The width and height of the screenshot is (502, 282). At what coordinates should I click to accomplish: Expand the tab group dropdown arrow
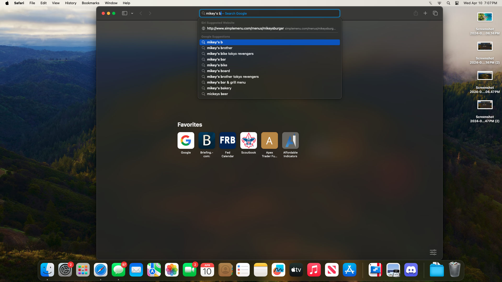(x=132, y=13)
